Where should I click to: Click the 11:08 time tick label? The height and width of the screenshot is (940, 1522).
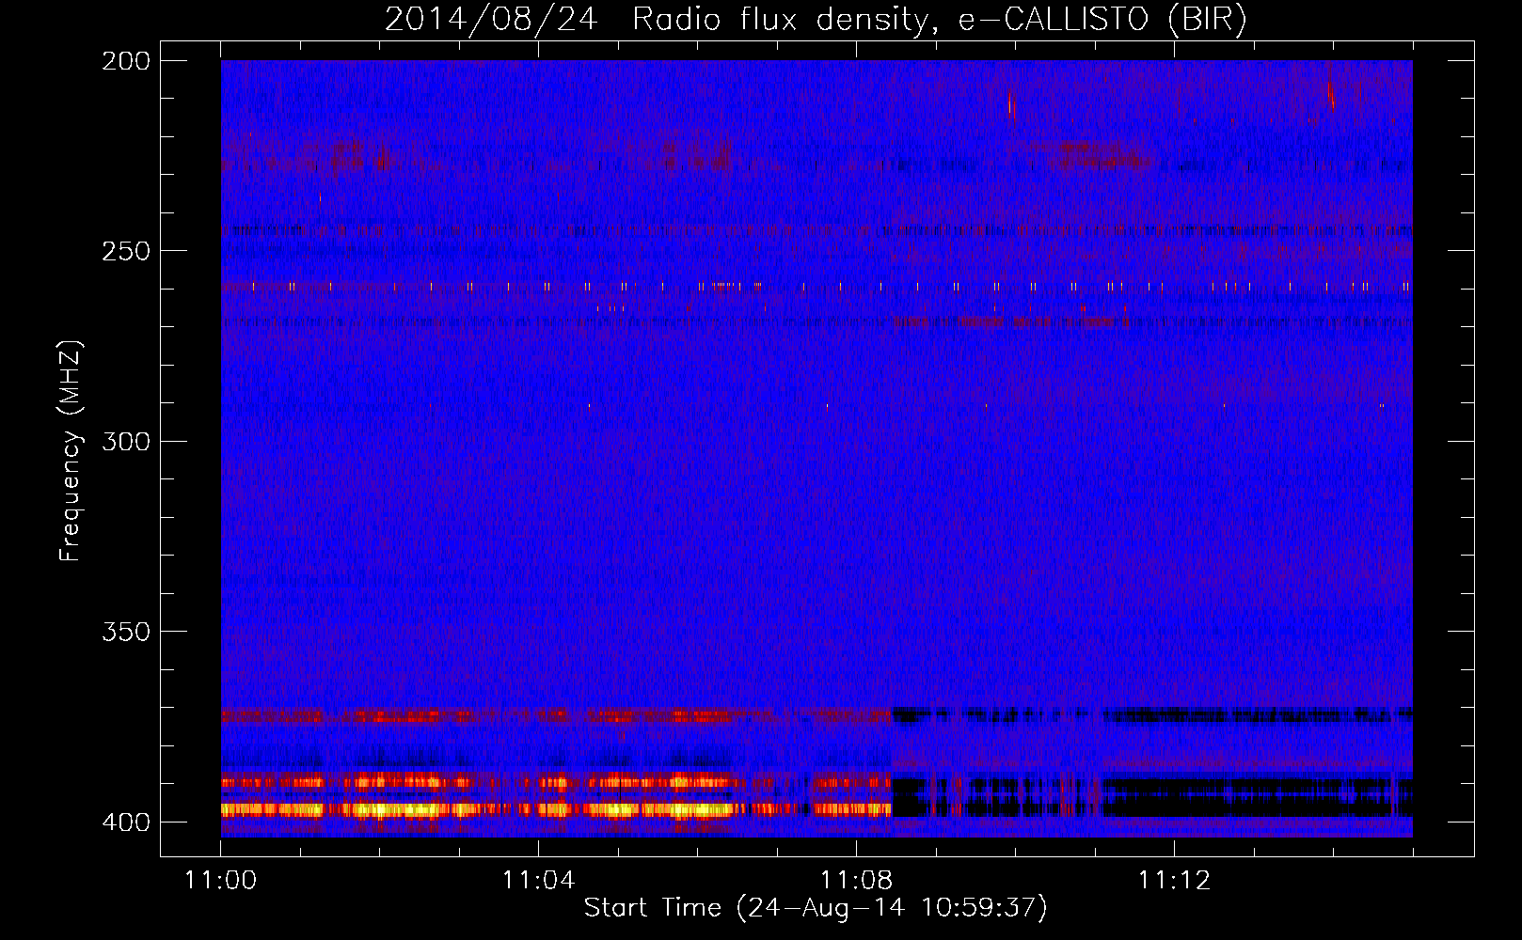[856, 881]
